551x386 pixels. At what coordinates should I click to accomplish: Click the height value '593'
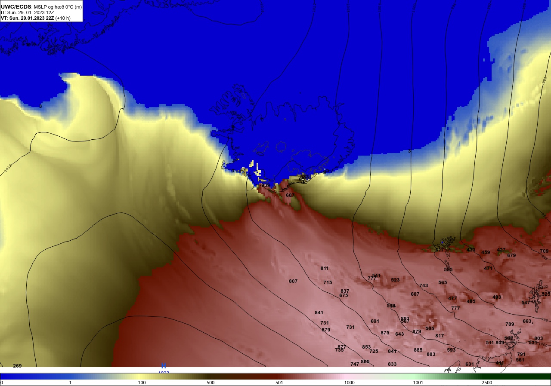[451, 350]
